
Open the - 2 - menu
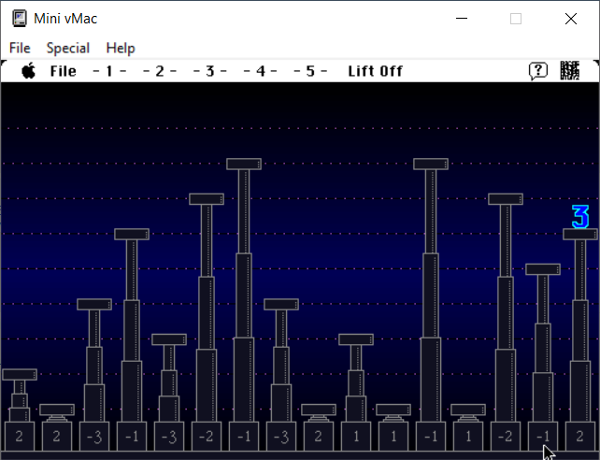click(160, 71)
